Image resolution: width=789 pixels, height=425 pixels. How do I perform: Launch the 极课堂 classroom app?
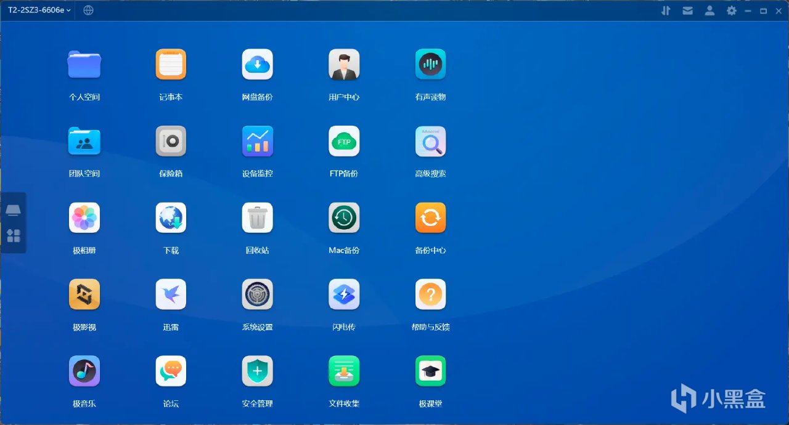[x=430, y=371]
